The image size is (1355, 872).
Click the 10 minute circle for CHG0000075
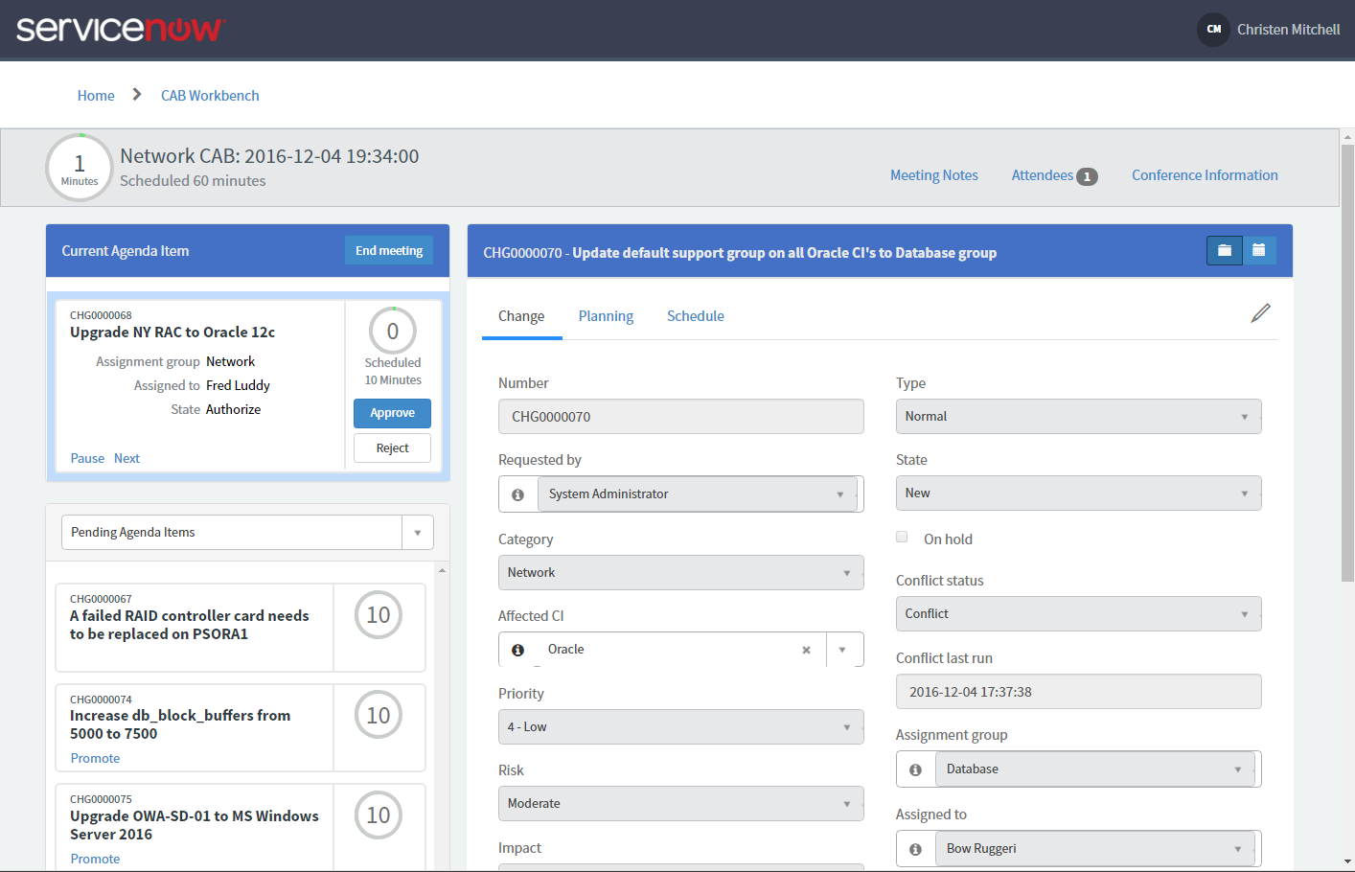click(x=379, y=815)
